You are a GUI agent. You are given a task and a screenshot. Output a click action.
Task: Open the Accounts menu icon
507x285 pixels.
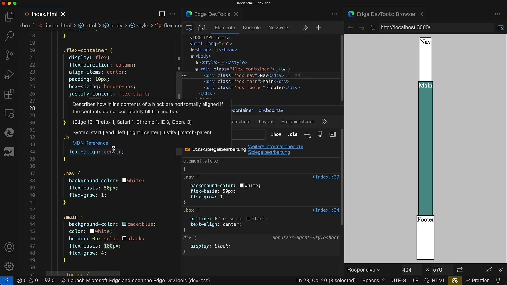pyautogui.click(x=9, y=247)
